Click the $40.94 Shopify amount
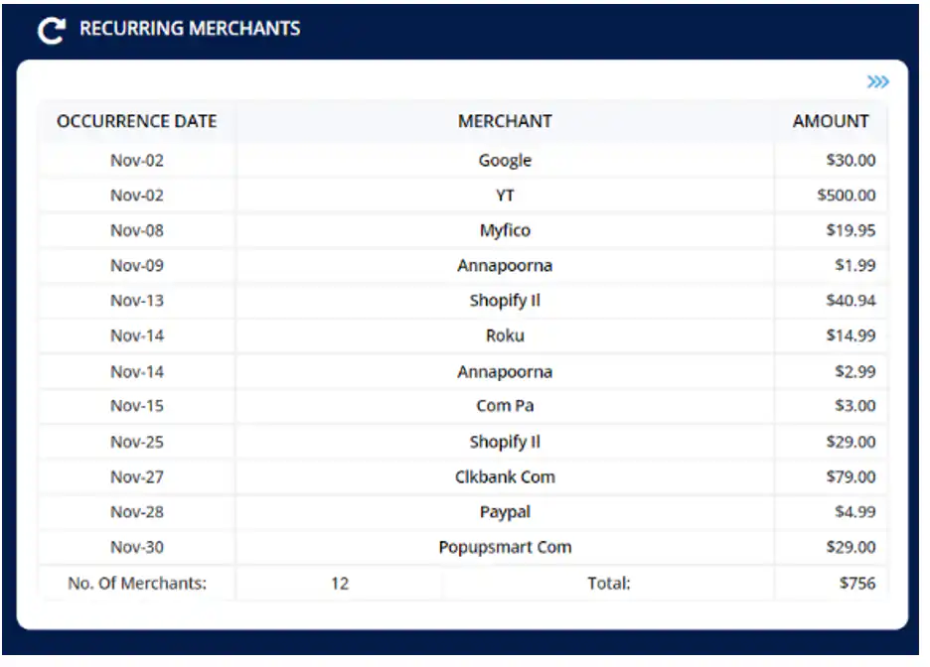This screenshot has height=667, width=930. (851, 301)
